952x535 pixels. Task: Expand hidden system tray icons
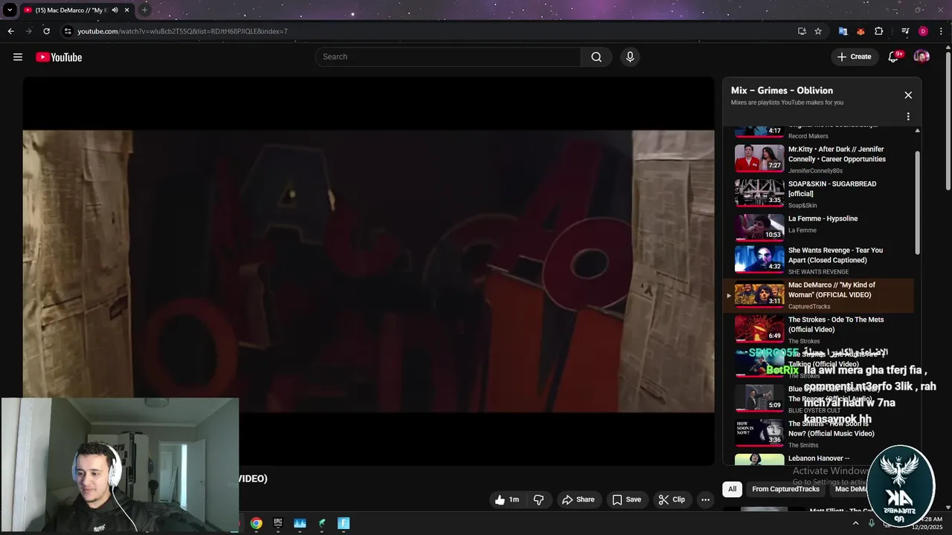pos(855,523)
